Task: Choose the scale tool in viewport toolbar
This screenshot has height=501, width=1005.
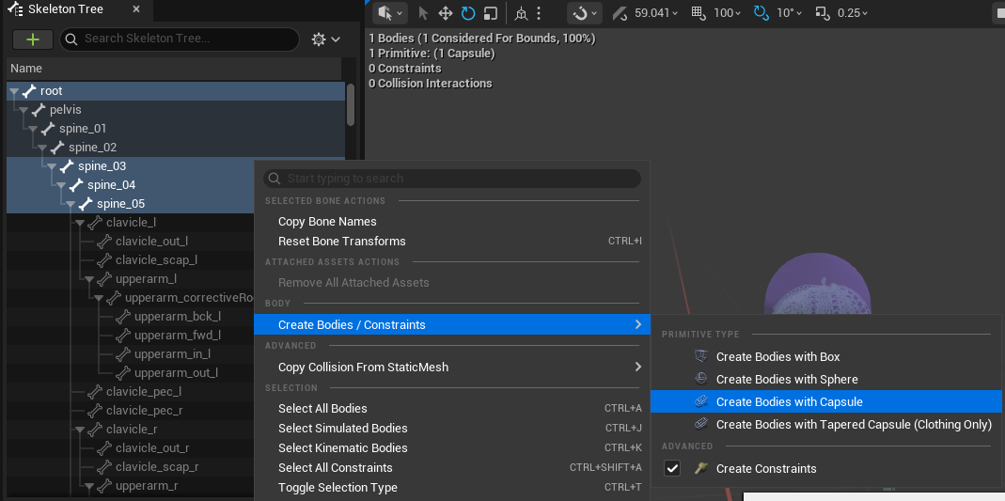Action: (x=491, y=13)
